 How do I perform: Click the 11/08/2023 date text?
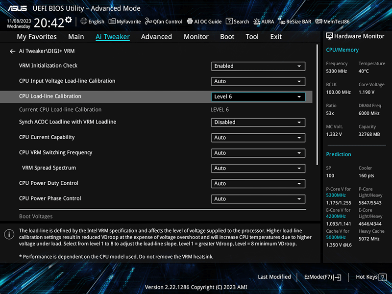[x=19, y=21]
